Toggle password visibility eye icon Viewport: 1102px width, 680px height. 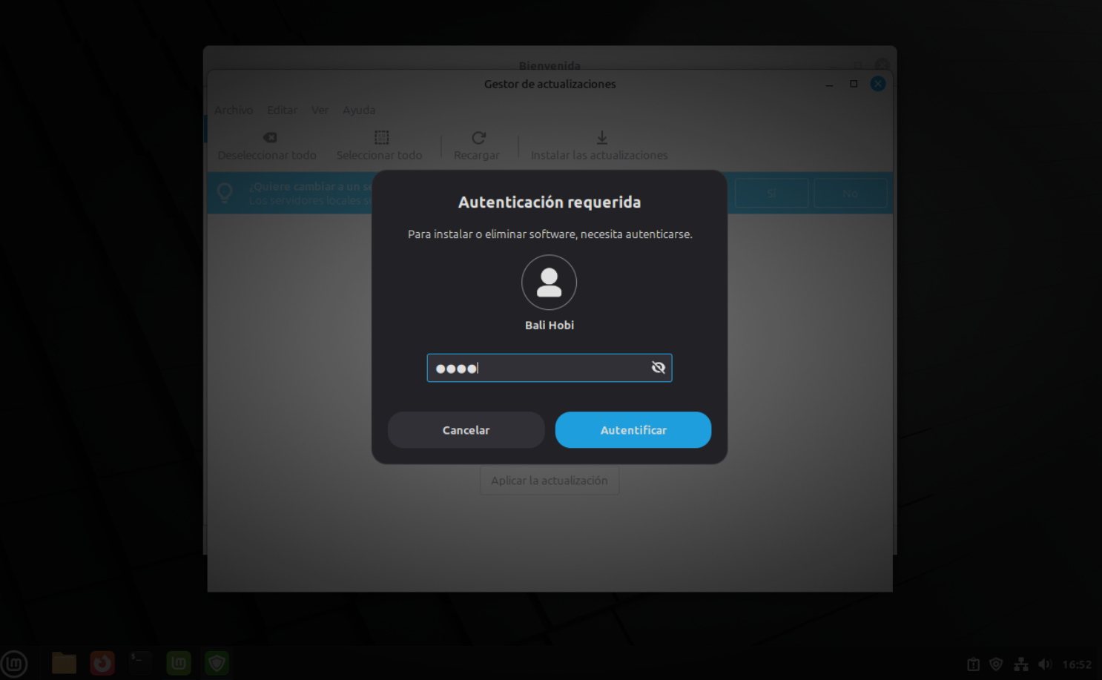click(x=658, y=368)
